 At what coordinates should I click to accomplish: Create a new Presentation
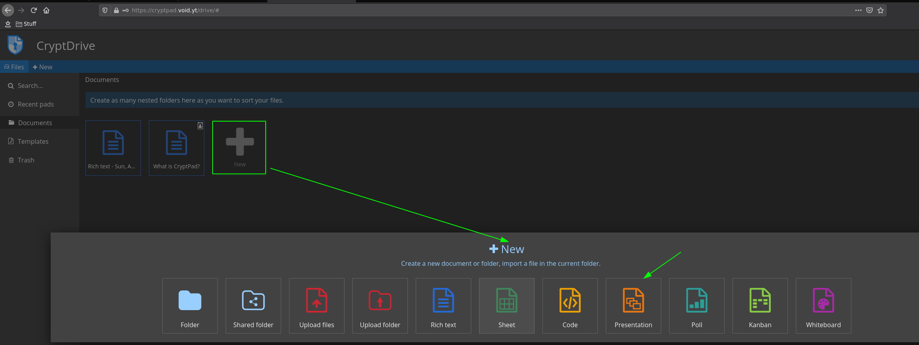634,306
